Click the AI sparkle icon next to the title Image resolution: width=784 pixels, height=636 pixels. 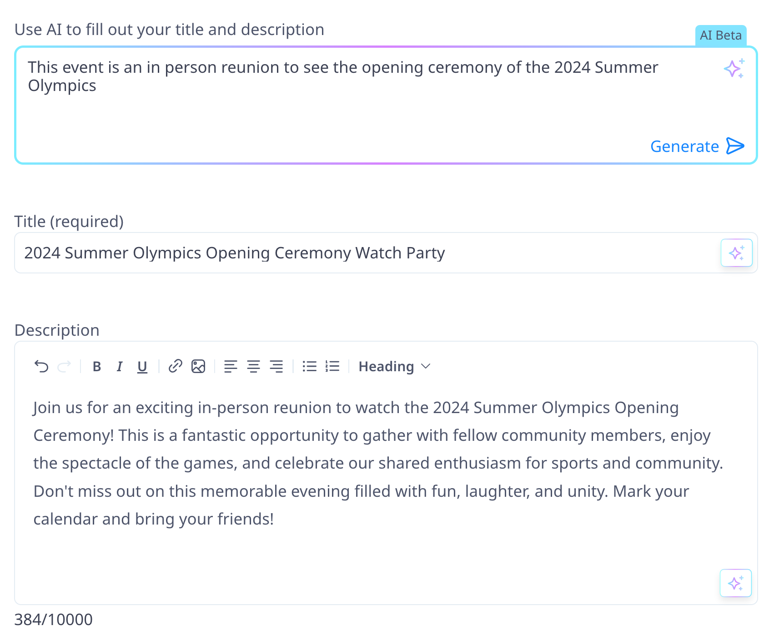click(x=736, y=252)
